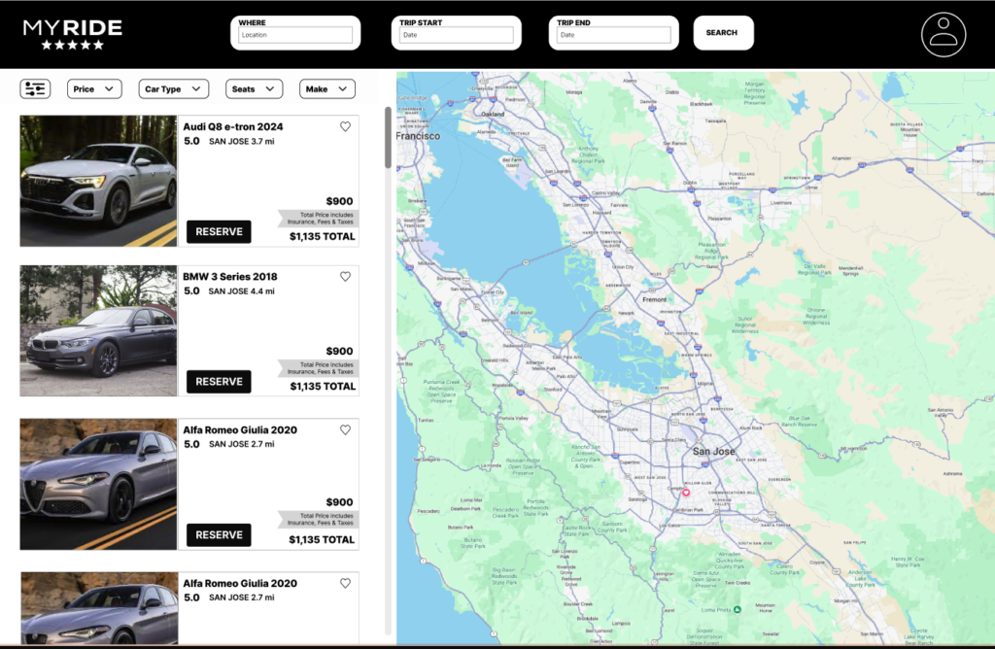The height and width of the screenshot is (649, 995).
Task: Click the Location input field
Action: pos(295,35)
